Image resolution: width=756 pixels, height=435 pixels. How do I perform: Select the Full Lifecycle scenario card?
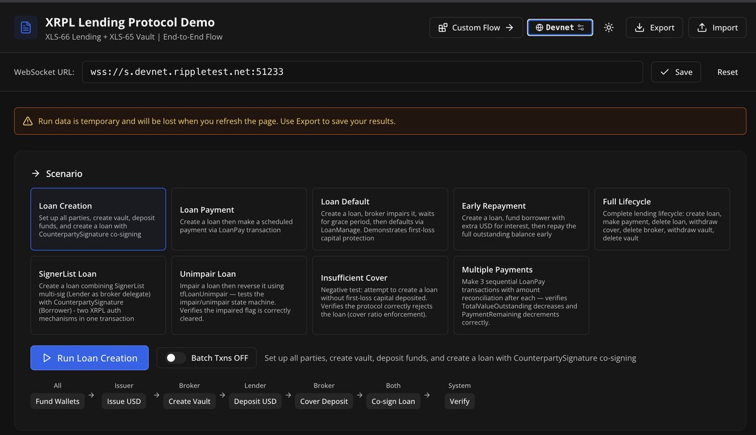tap(662, 219)
